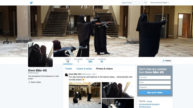Click the Password input field
The width and height of the screenshot is (193, 108).
(155, 87)
